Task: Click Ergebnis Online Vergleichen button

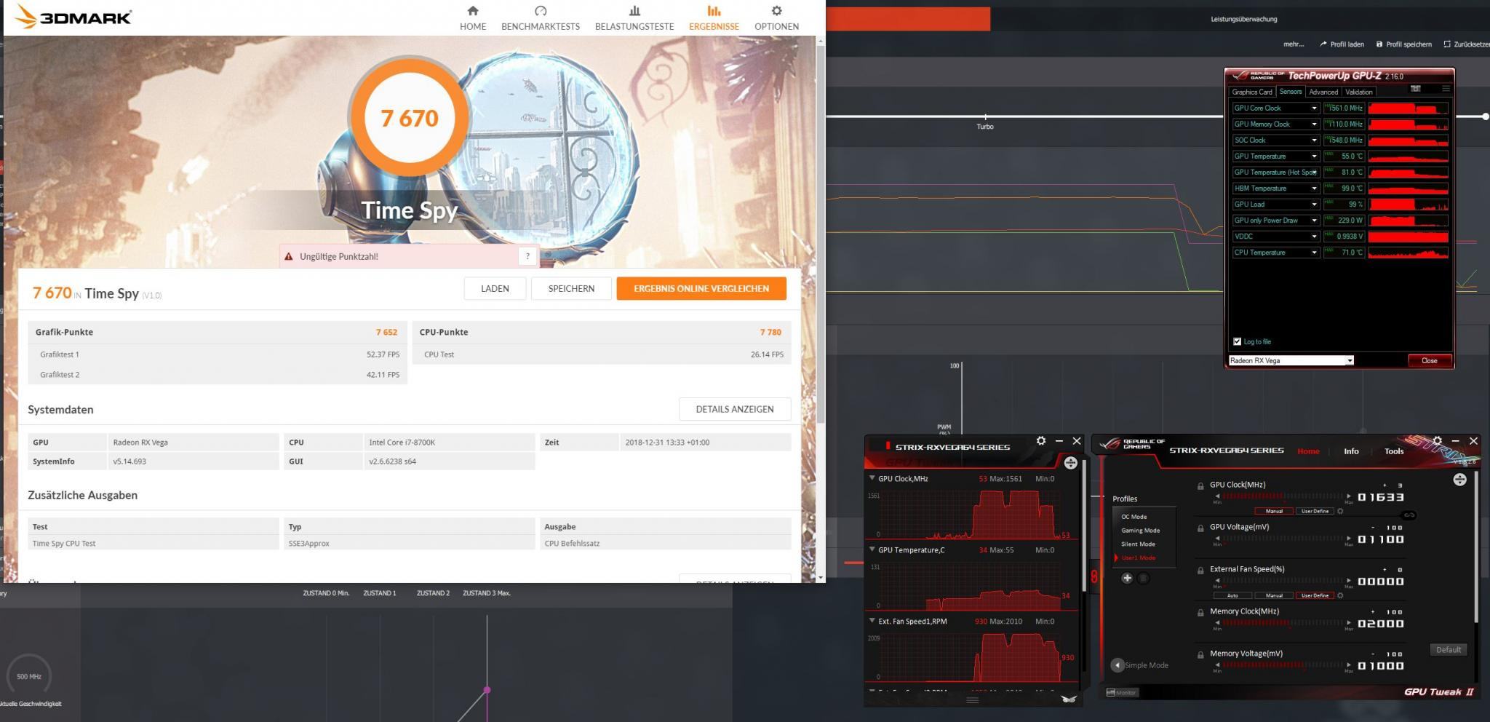Action: (701, 288)
